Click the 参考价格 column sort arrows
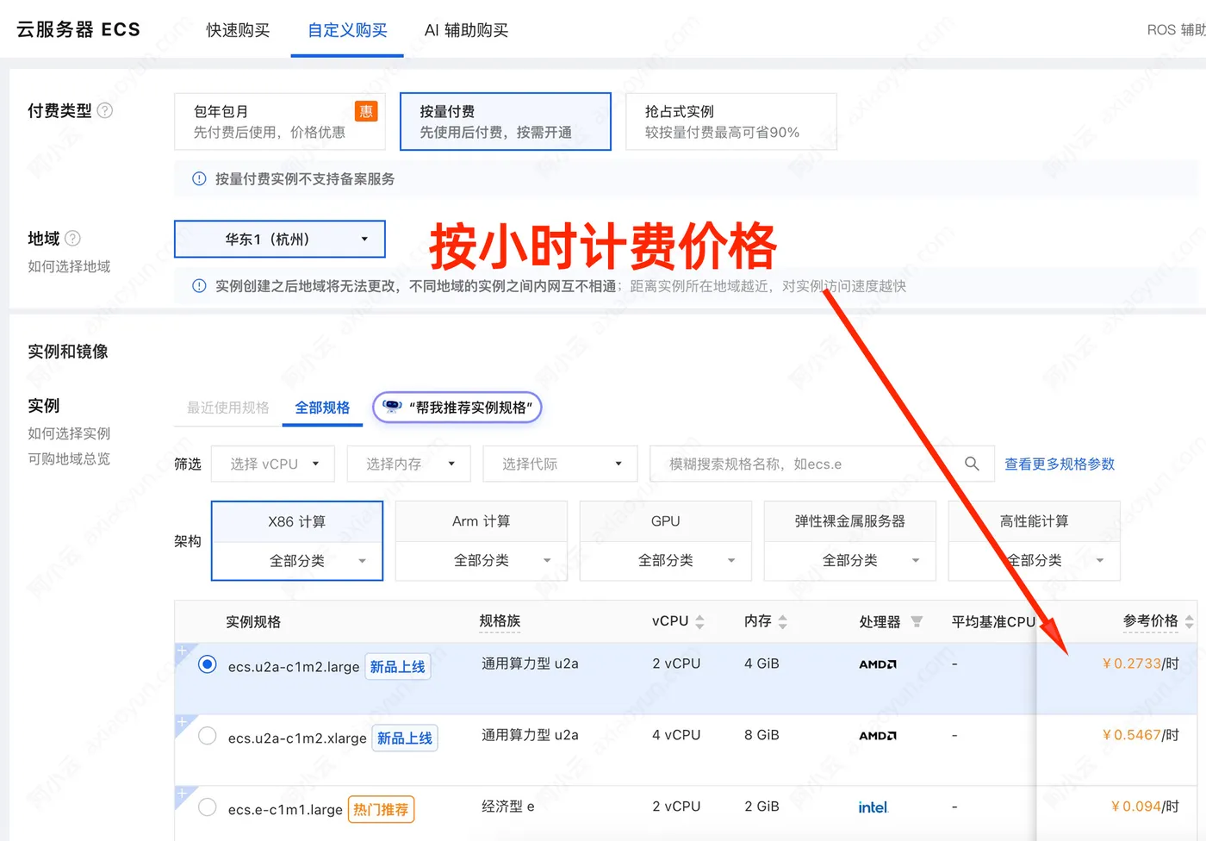 click(x=1189, y=621)
